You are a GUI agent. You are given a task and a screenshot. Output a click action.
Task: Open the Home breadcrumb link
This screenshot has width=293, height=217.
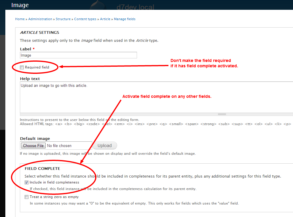pyautogui.click(x=20, y=19)
